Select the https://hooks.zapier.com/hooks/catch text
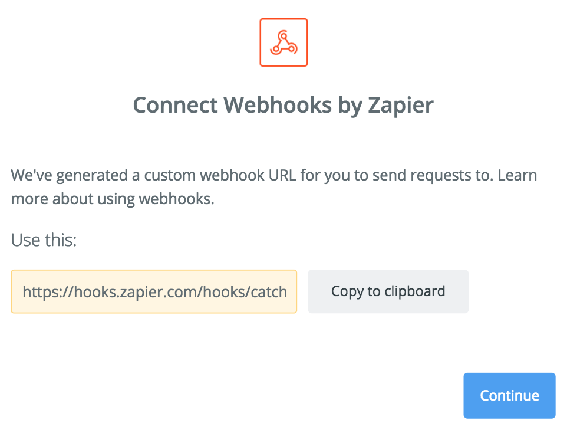567x433 pixels. click(x=154, y=292)
